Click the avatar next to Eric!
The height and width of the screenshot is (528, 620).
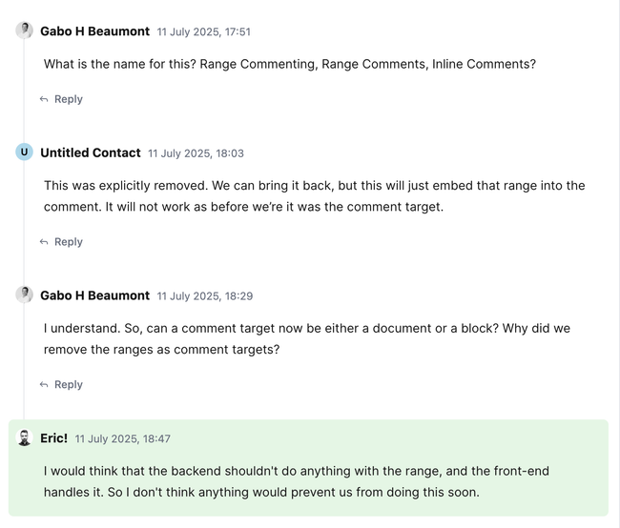point(24,437)
